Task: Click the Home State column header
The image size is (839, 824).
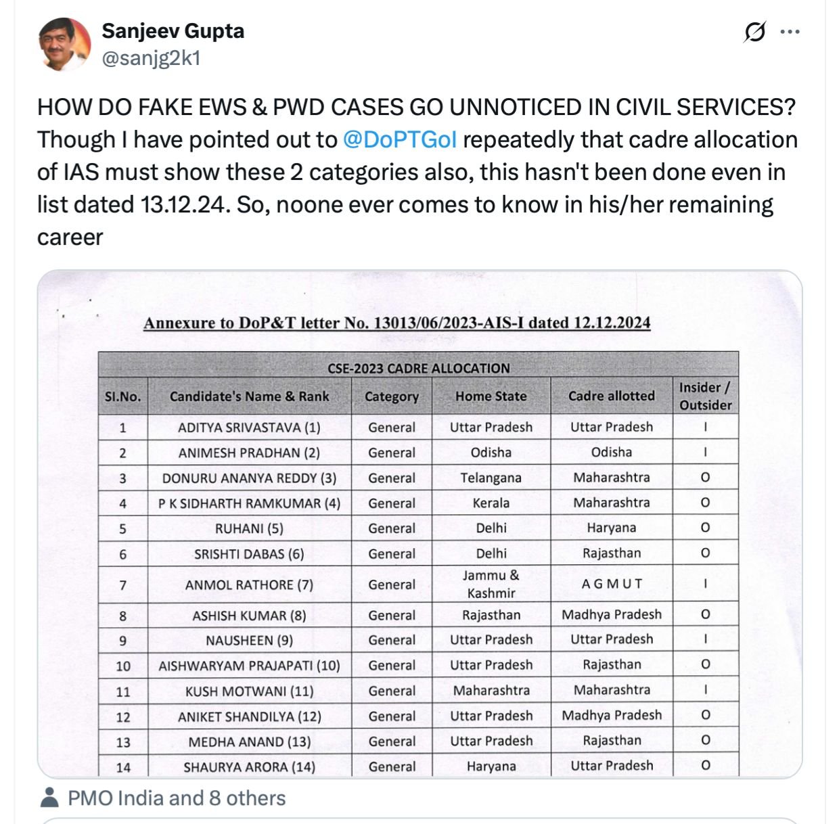Action: [x=491, y=396]
